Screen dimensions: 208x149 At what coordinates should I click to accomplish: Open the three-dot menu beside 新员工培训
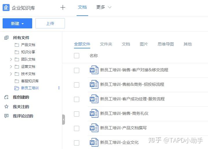pyautogui.click(x=59, y=88)
